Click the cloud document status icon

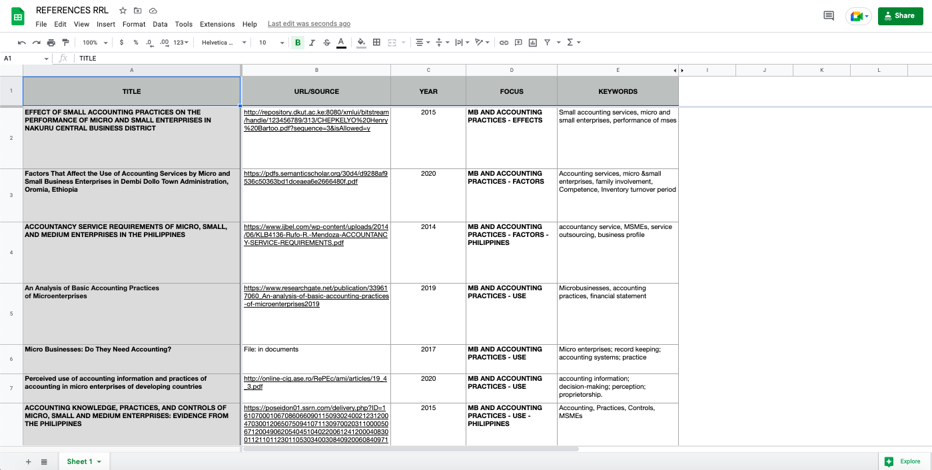tap(153, 11)
